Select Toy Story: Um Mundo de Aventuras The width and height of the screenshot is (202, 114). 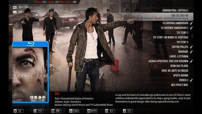170,37
